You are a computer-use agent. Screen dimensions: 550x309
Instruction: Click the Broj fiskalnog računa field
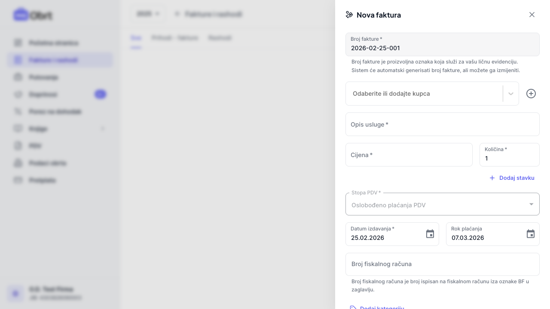[x=443, y=264]
